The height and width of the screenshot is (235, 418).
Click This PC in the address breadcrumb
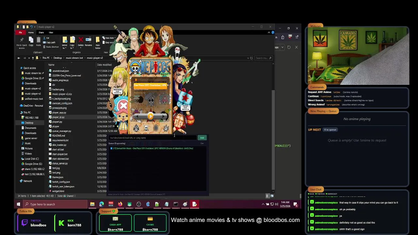click(46, 58)
